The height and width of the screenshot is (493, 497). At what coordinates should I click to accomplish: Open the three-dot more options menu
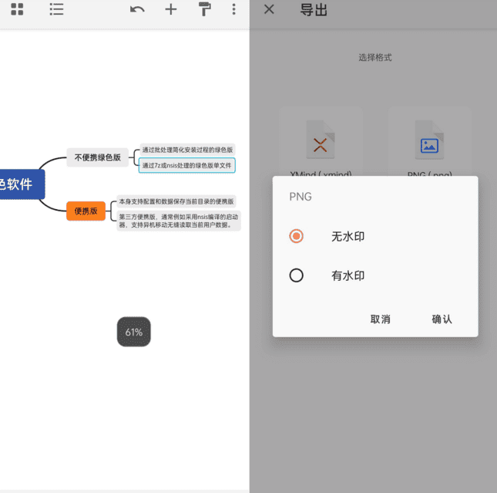coord(233,9)
